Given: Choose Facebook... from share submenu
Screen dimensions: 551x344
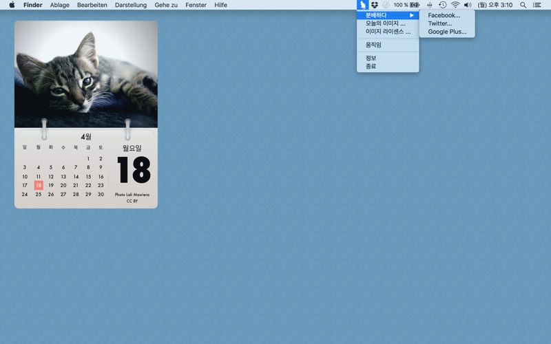Looking at the screenshot, I should [444, 15].
